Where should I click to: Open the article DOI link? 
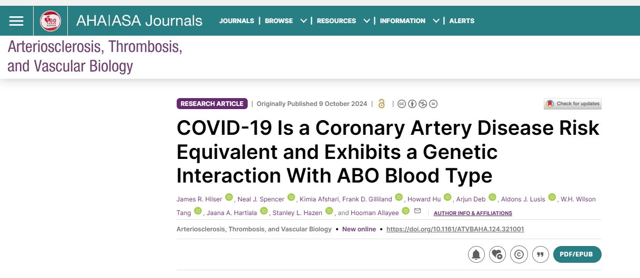[x=455, y=229]
